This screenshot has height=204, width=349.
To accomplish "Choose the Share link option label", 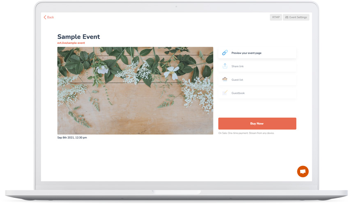I will click(x=237, y=66).
